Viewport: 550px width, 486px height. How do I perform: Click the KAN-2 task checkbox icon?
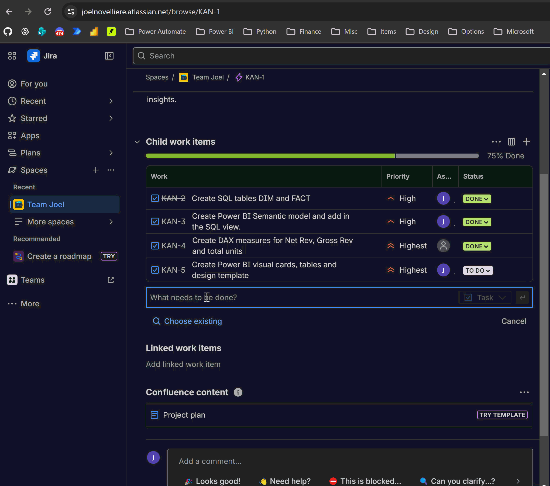pyautogui.click(x=155, y=198)
